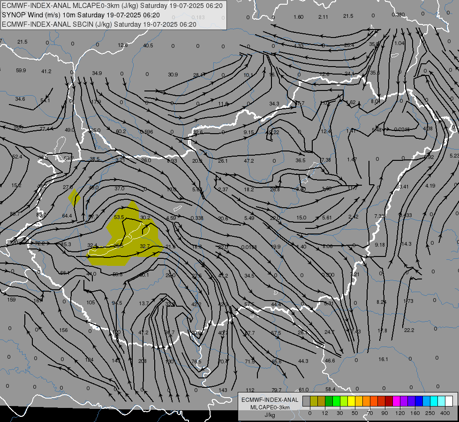Screen dimensions: 459x422
Task: Click map value 124
Action: coord(89,360)
